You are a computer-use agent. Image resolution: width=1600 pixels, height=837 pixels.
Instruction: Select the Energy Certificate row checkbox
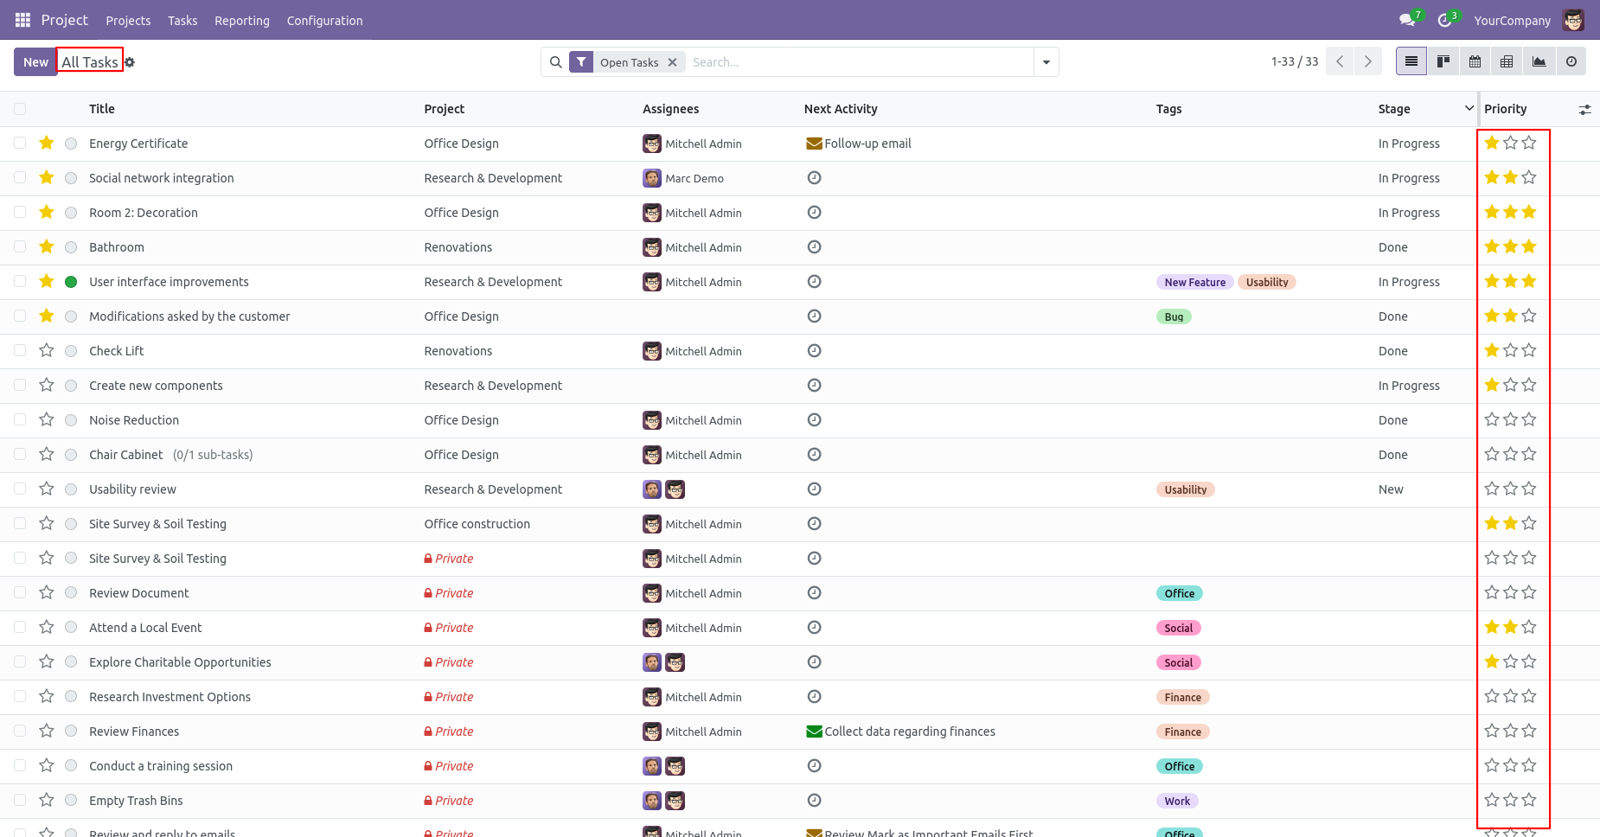click(20, 143)
